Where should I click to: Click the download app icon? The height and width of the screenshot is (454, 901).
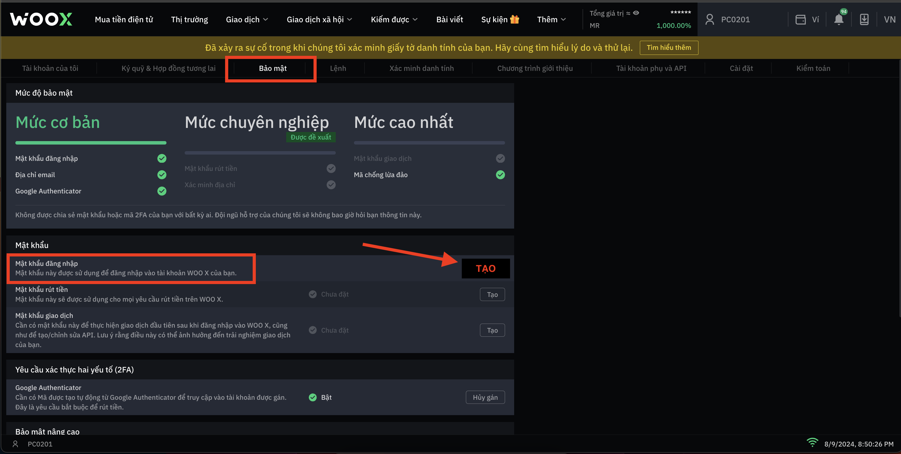click(x=864, y=19)
